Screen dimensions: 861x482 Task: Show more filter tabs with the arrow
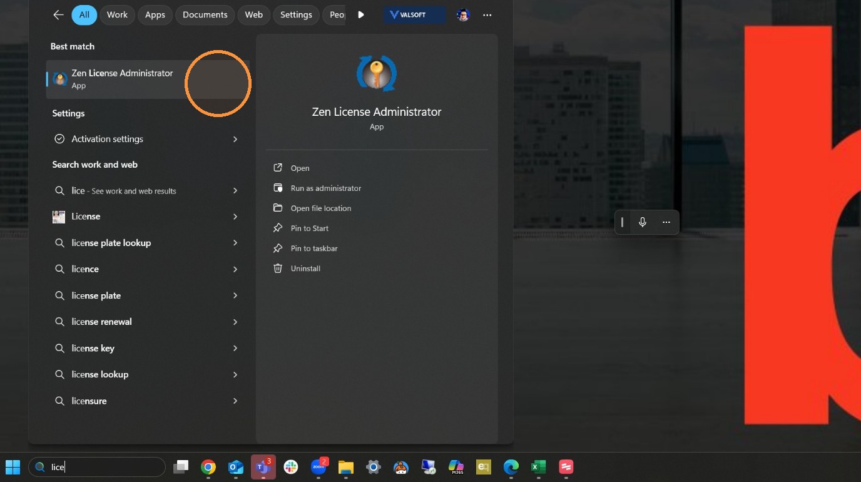[x=361, y=15]
